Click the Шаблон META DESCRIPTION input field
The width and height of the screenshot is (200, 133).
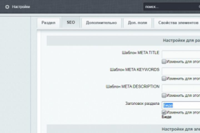(x=181, y=88)
